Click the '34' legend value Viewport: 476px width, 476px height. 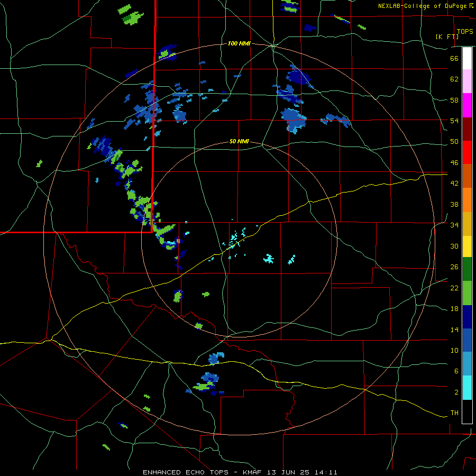point(454,225)
